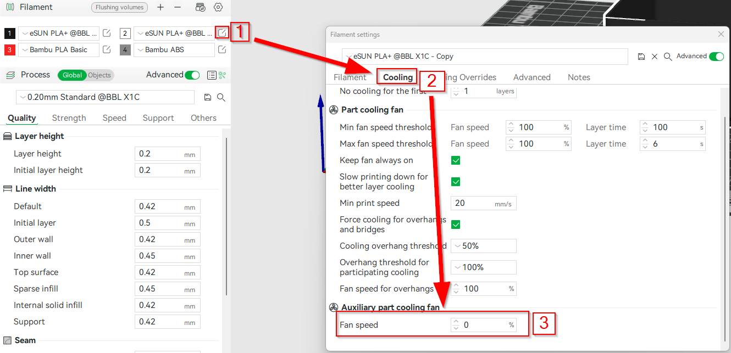Click white color swatch for filament 2
The width and height of the screenshot is (731, 353).
(125, 33)
